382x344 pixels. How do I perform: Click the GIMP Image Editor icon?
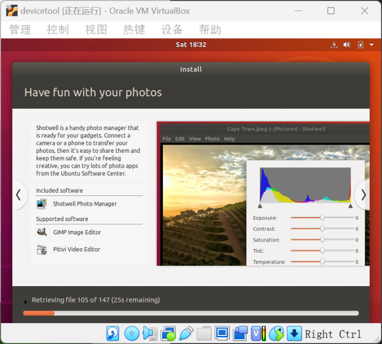42,232
